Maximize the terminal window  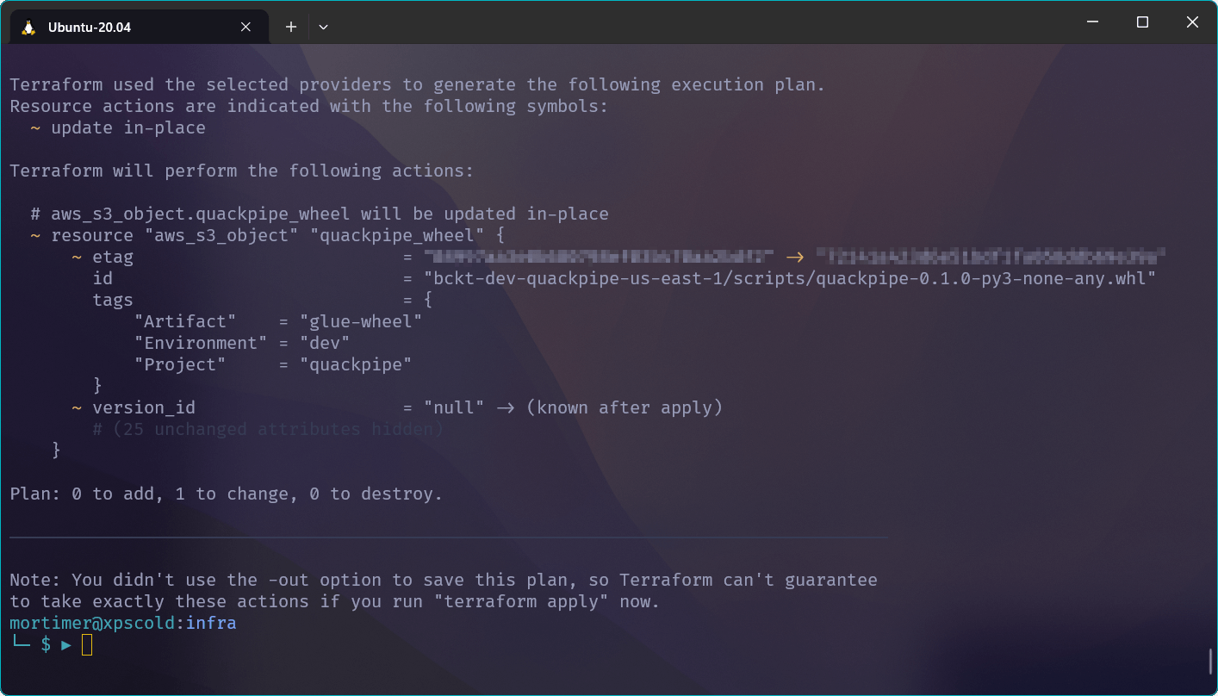pos(1142,22)
